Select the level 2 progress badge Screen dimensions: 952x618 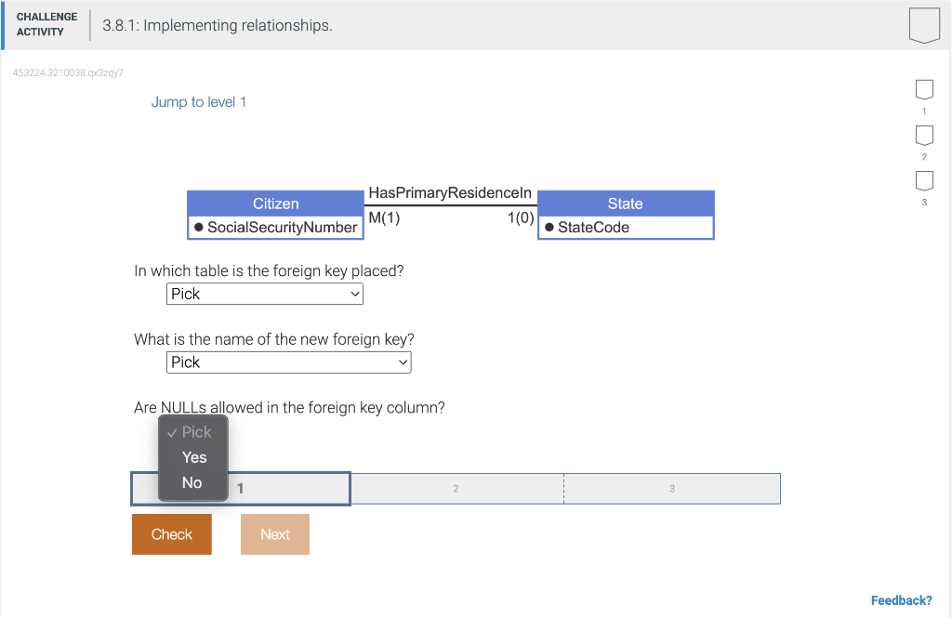pyautogui.click(x=924, y=136)
